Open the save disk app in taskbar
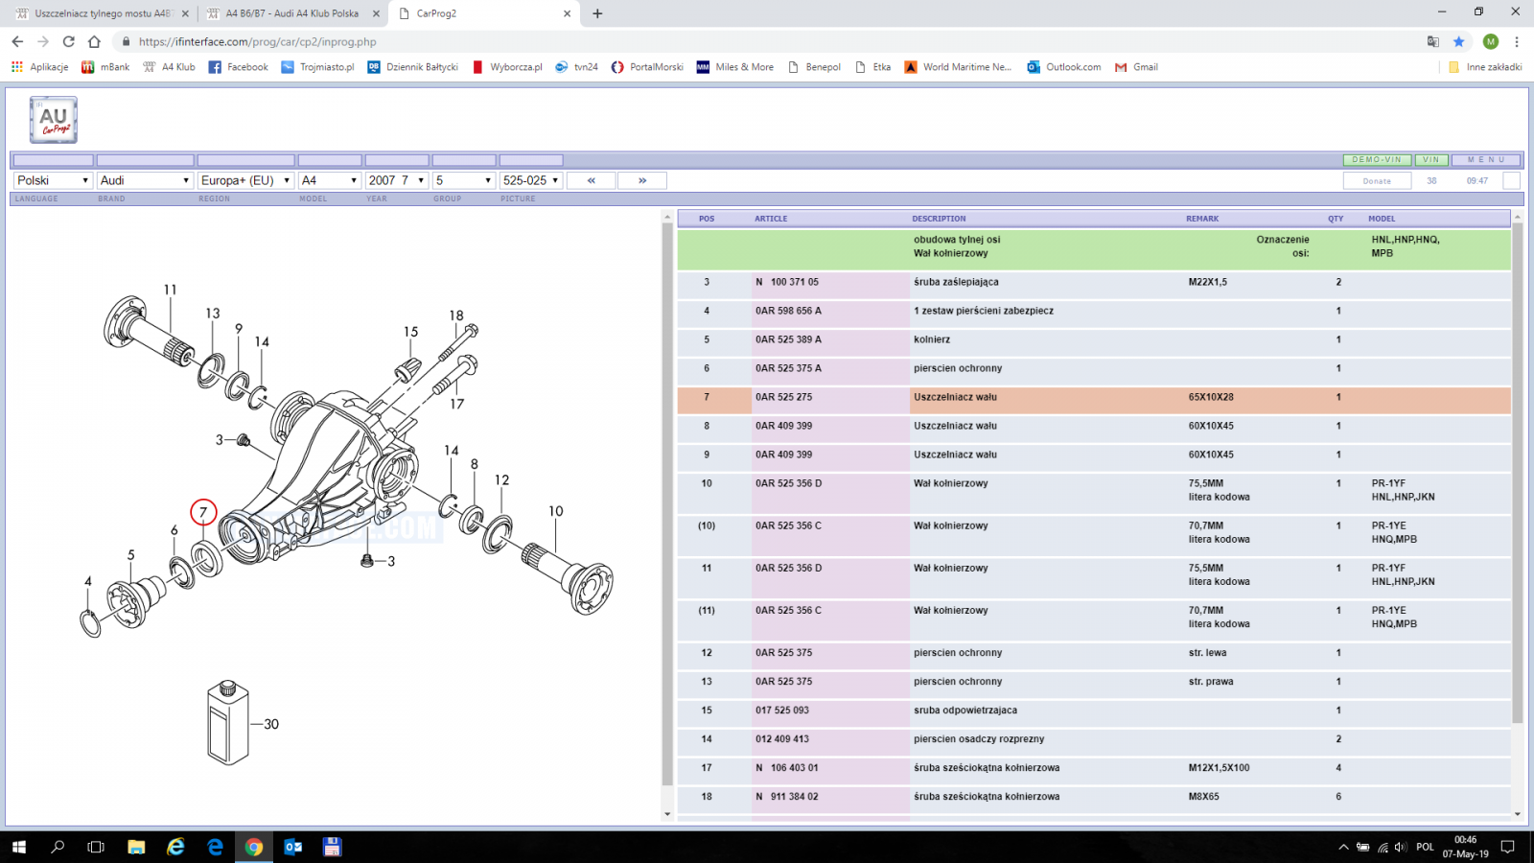The height and width of the screenshot is (863, 1534). (332, 847)
